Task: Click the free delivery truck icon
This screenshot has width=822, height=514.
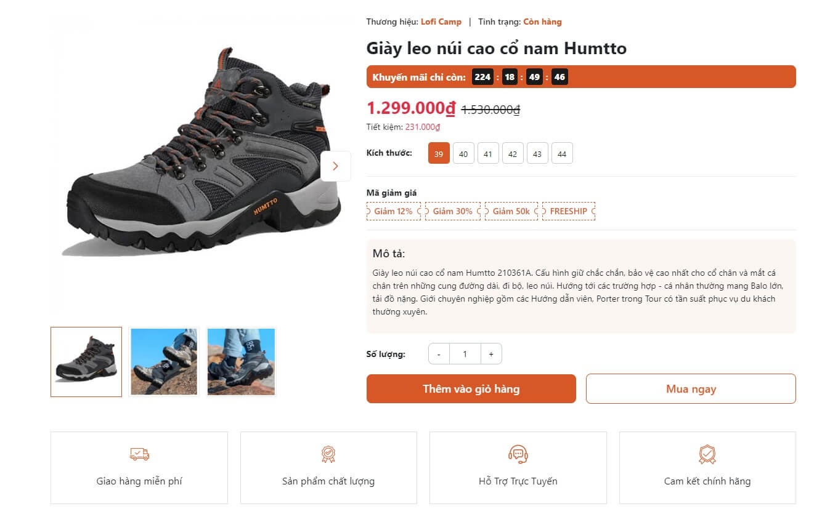Action: pos(139,454)
